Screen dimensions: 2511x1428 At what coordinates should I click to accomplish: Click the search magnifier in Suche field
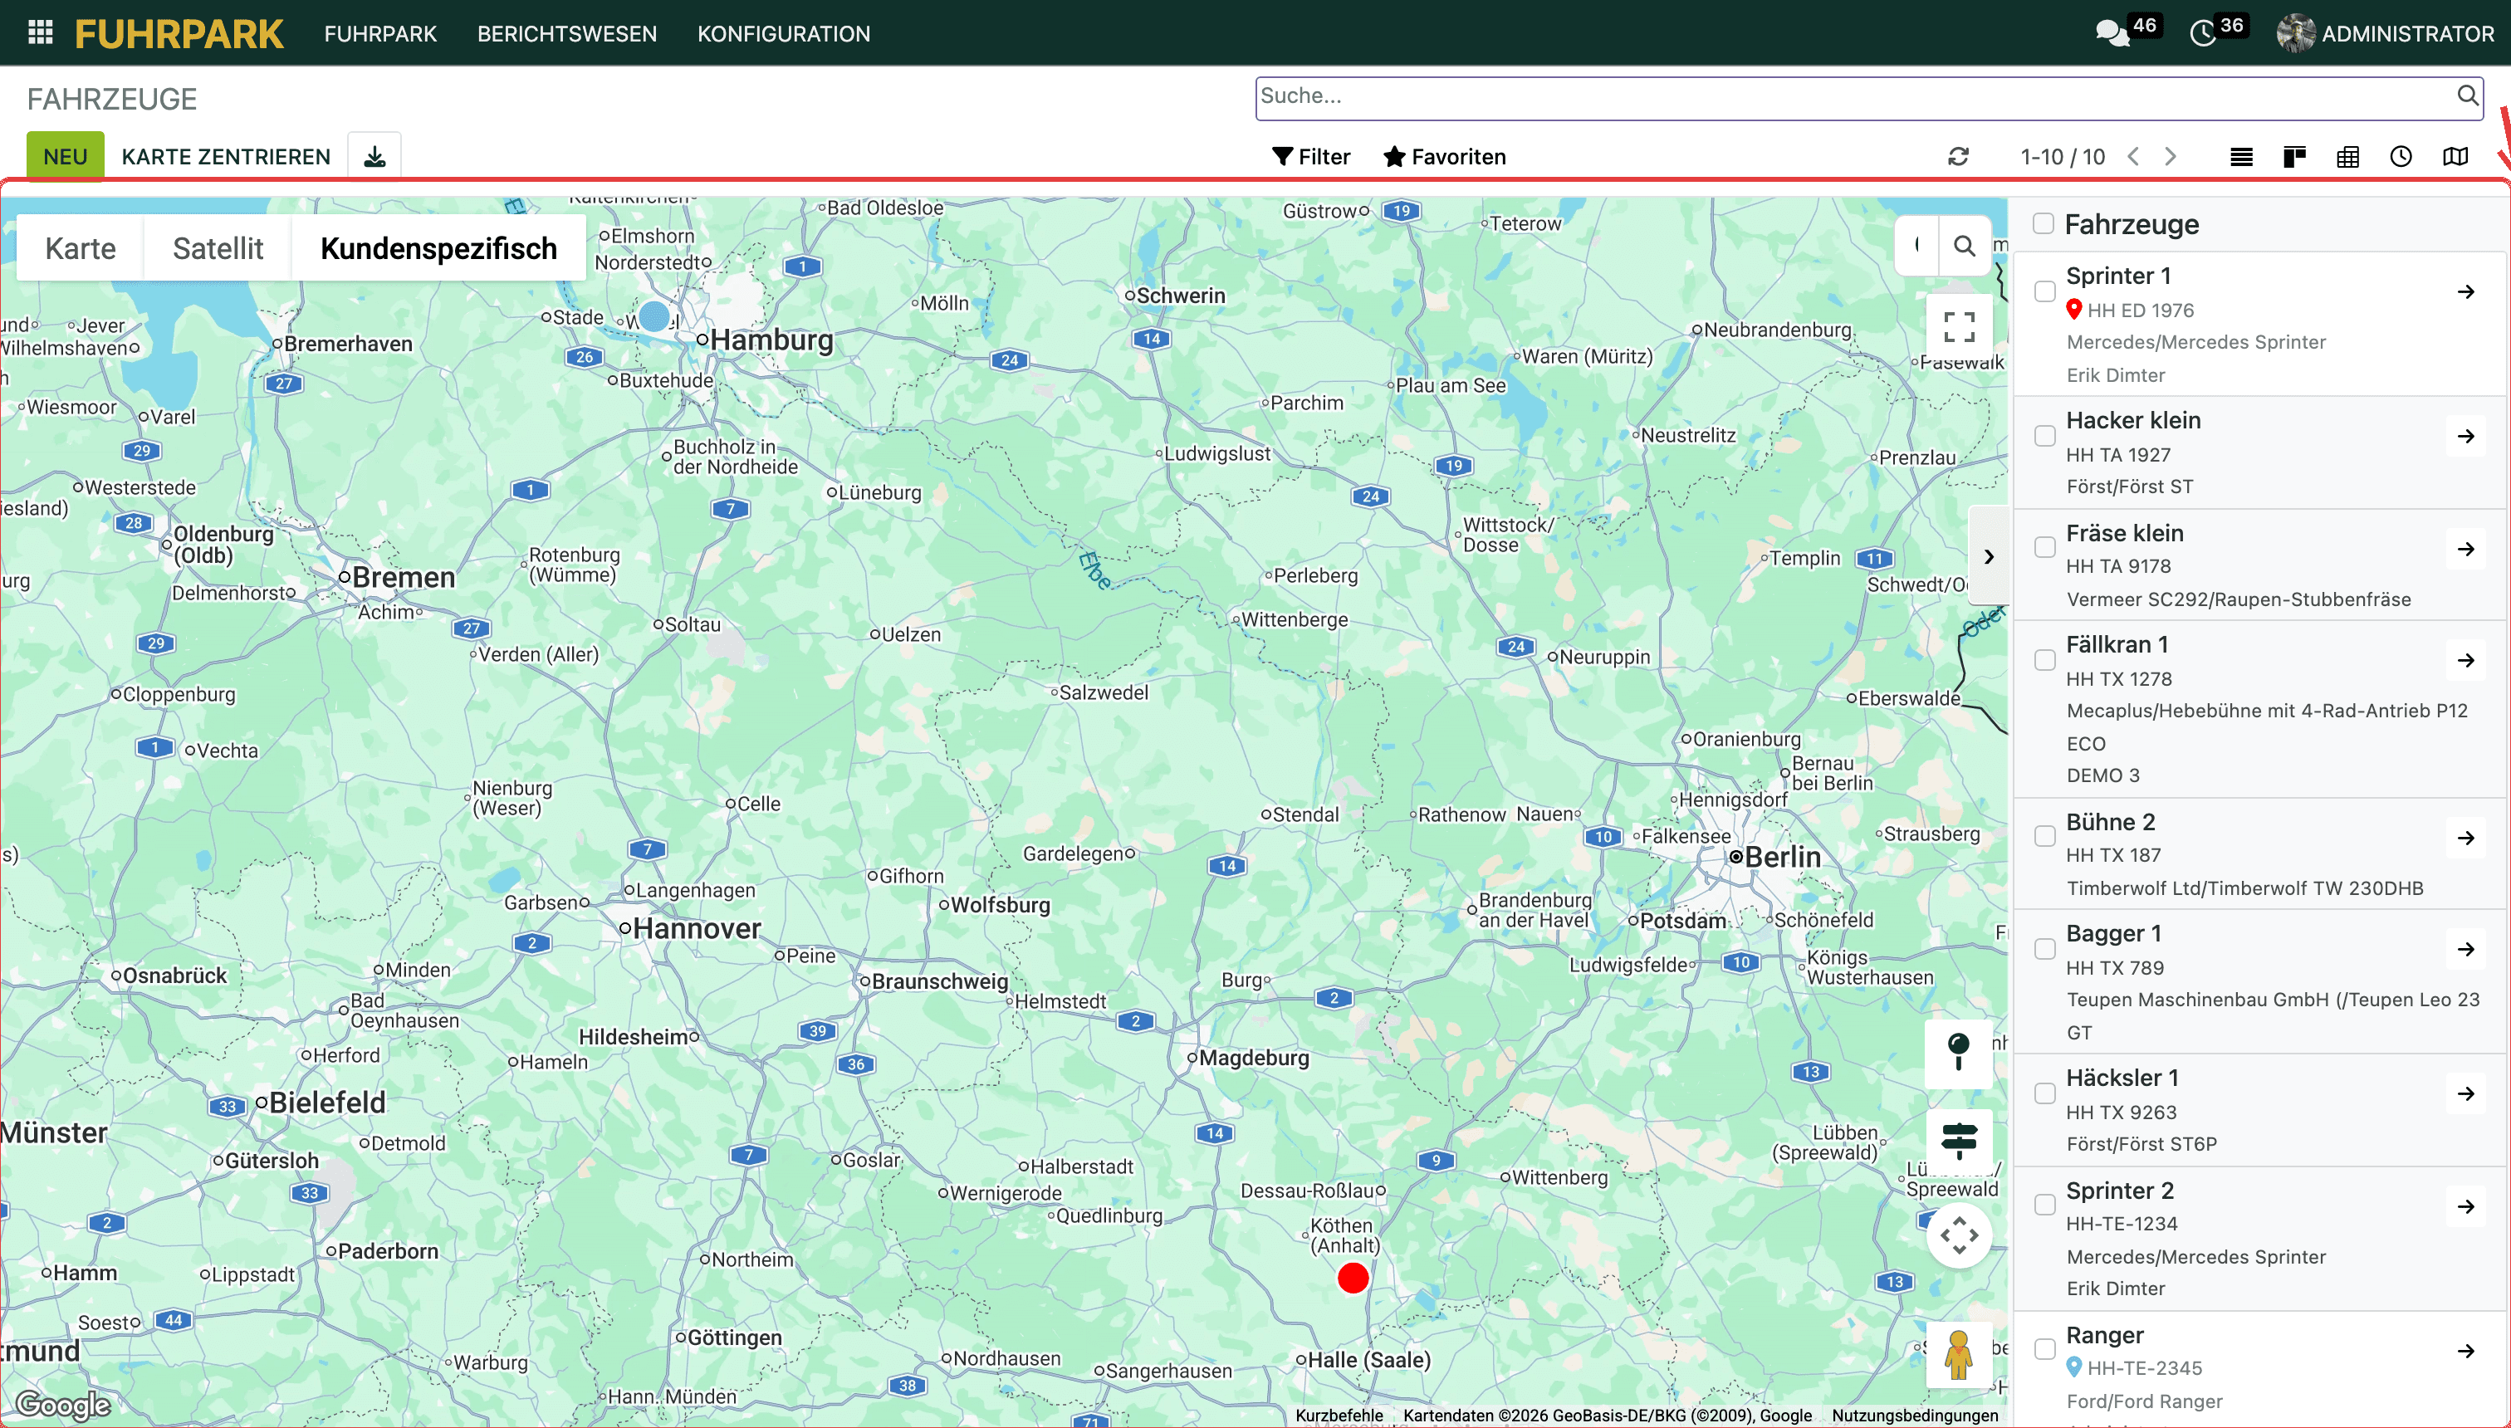2467,96
